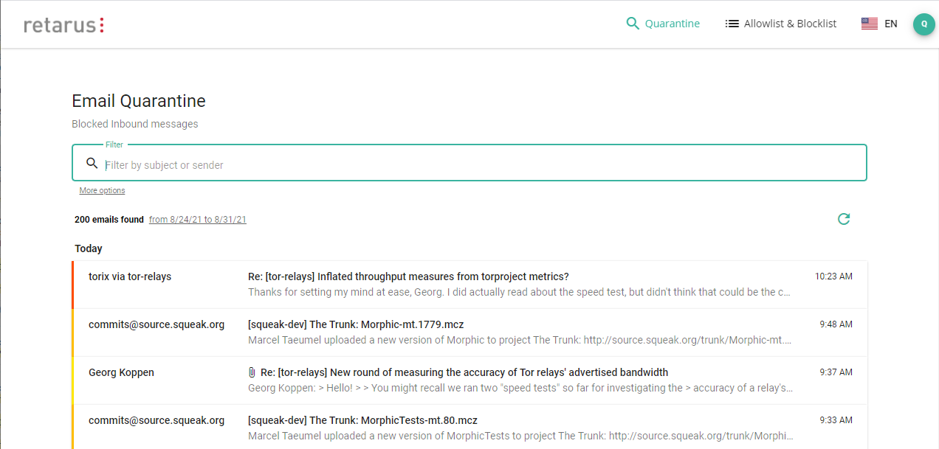Click the search icon in filter box

(92, 164)
